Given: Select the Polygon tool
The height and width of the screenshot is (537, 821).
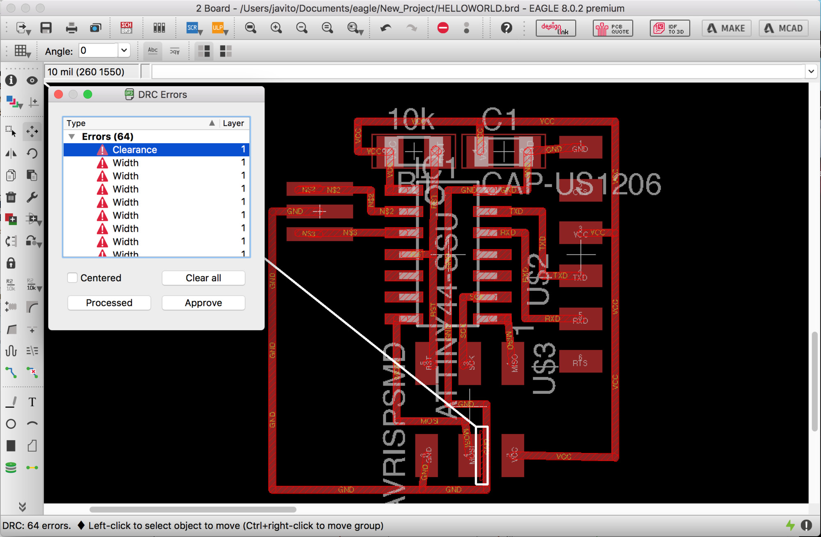Looking at the screenshot, I should pos(32,446).
